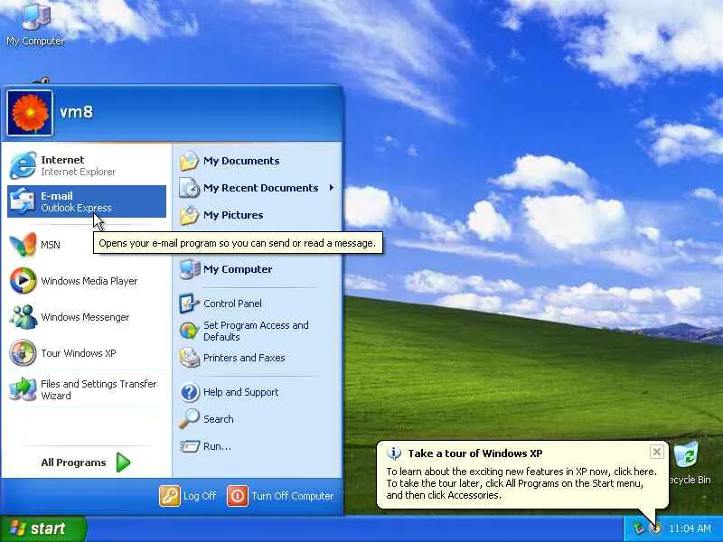Close the Take a tour balloon

pos(657,452)
